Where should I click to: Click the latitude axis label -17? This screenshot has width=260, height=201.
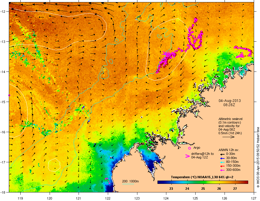(3, 162)
